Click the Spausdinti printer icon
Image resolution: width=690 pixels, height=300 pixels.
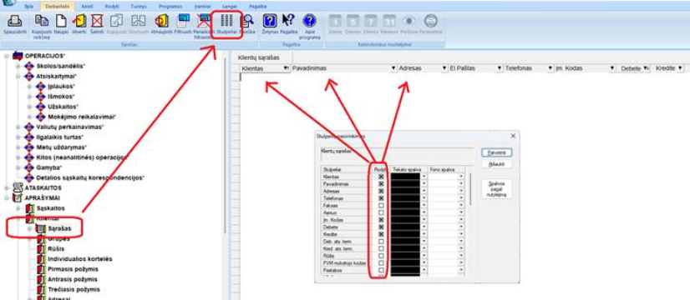click(15, 21)
